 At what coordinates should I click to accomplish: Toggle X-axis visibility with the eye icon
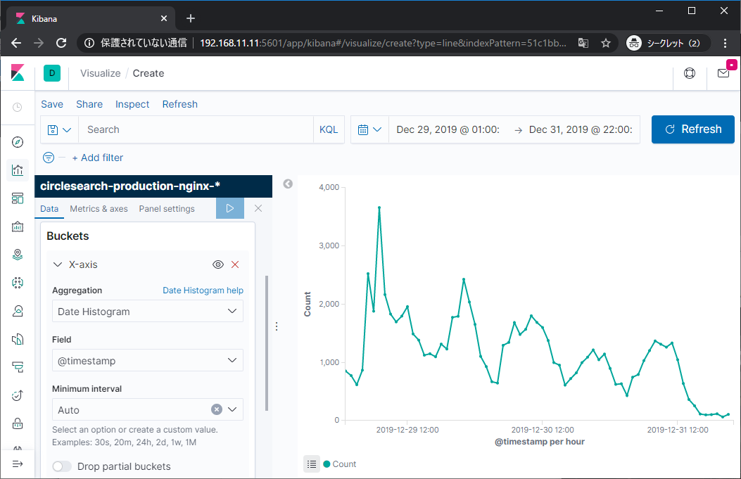(218, 264)
